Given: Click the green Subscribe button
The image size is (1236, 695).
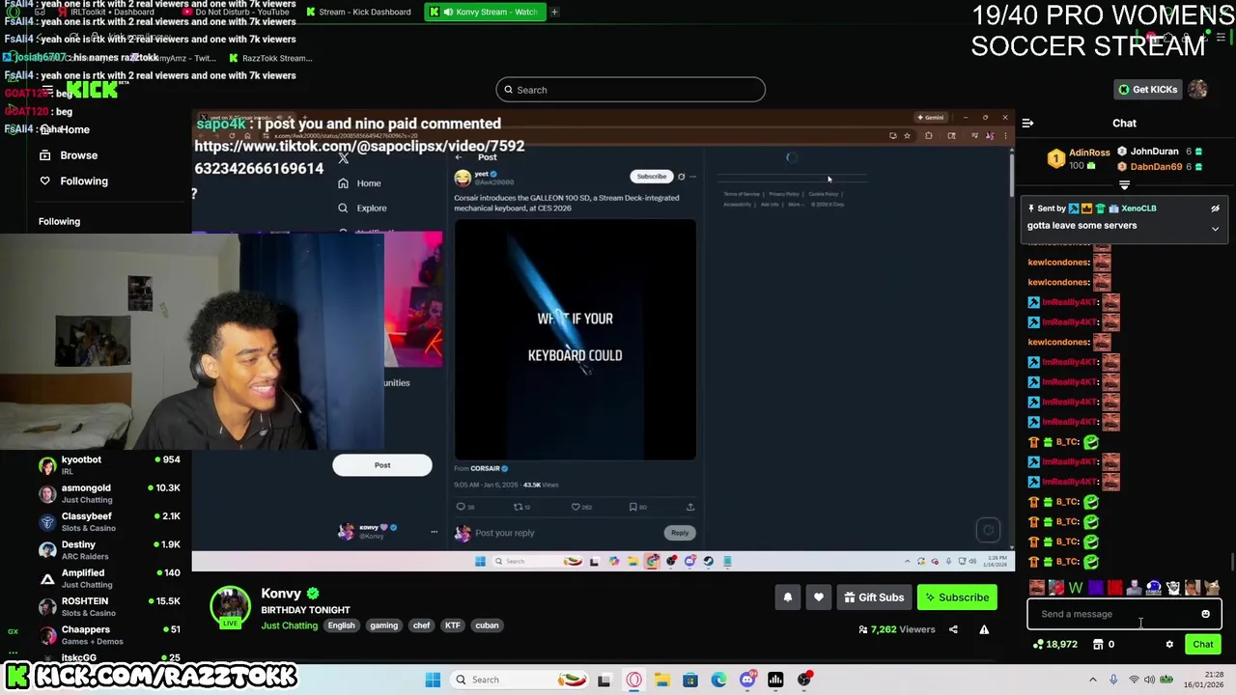Looking at the screenshot, I should [957, 598].
